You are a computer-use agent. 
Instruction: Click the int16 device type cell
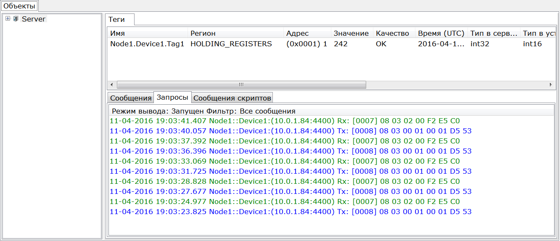[532, 44]
